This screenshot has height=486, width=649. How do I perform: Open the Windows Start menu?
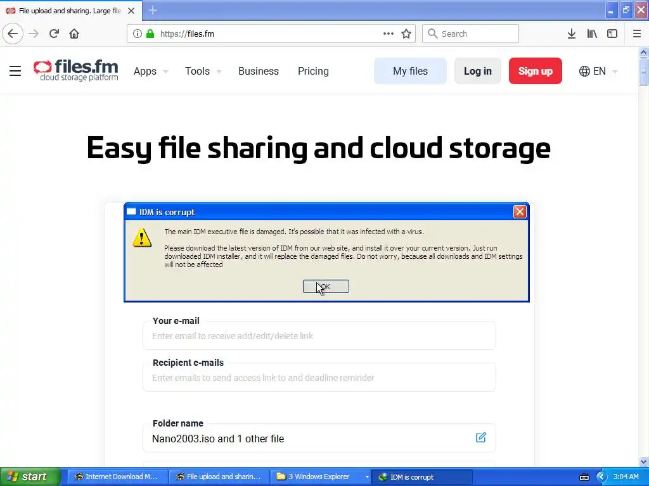(x=30, y=477)
